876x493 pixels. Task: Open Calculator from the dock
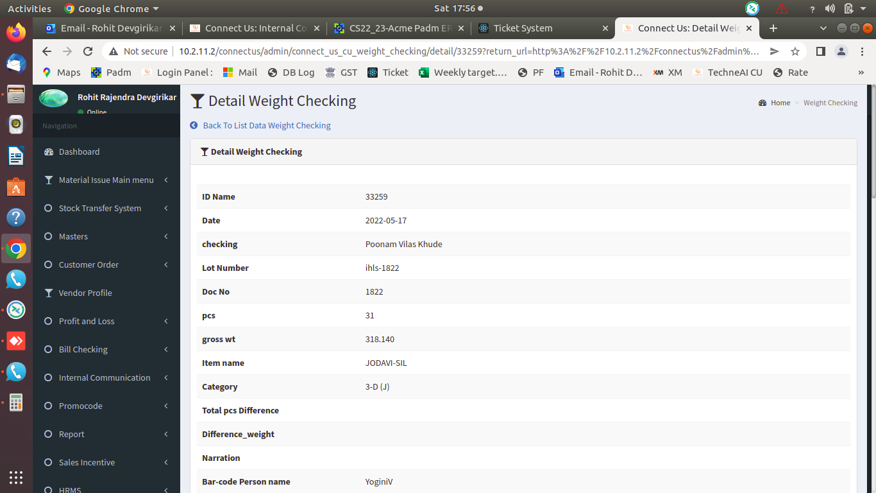pos(16,403)
